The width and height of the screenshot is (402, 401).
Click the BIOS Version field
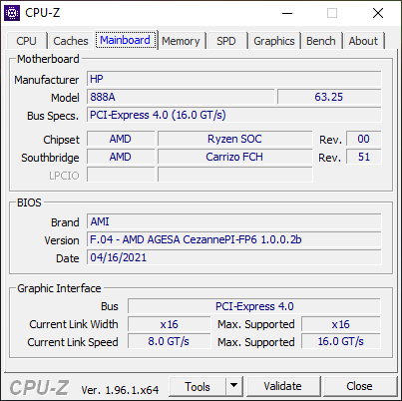[x=234, y=239]
